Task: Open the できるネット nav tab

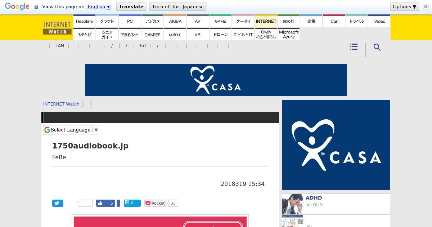Action: pos(130,34)
